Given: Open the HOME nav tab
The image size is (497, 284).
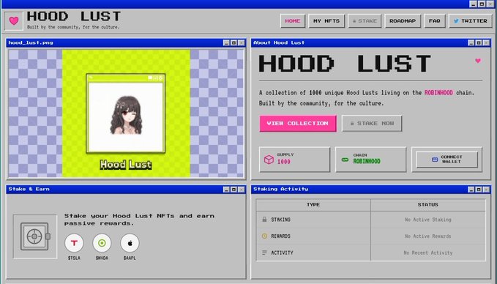Looking at the screenshot, I should (293, 21).
